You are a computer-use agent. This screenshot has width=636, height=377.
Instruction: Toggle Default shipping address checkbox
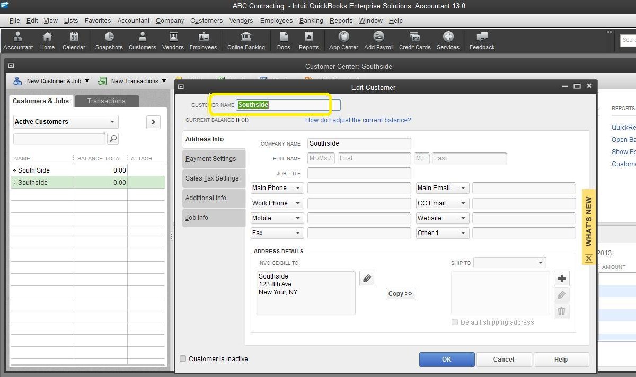(454, 322)
